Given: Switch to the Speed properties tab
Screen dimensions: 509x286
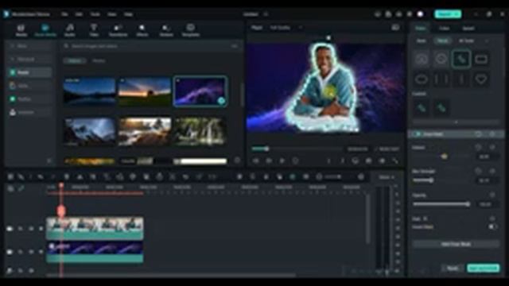Looking at the screenshot, I should pos(468,29).
